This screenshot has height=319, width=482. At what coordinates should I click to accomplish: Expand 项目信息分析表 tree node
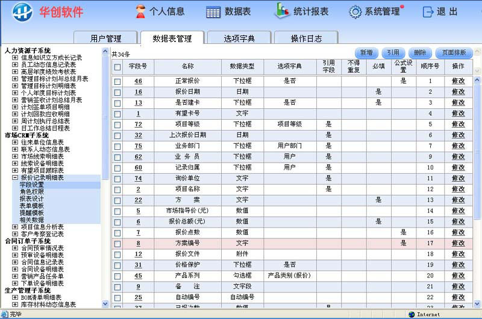[x=14, y=227]
